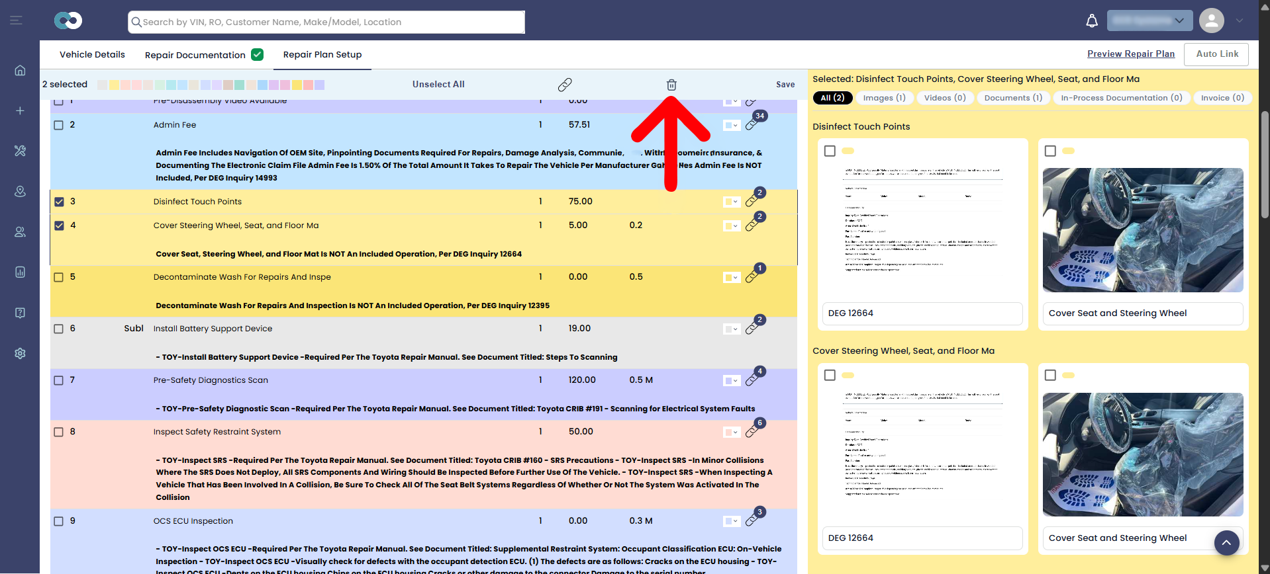Click the plus add icon in sidebar
The height and width of the screenshot is (574, 1270).
20,110
